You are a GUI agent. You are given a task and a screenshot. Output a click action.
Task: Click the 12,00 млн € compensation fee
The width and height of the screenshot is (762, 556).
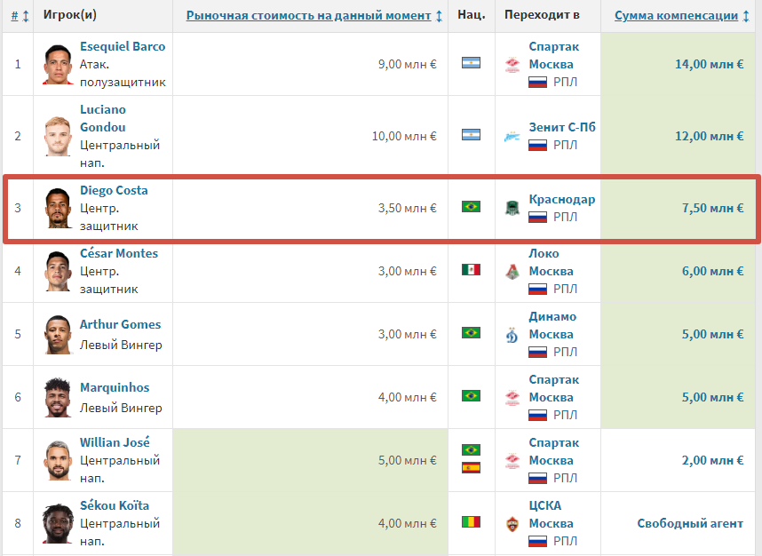(709, 136)
